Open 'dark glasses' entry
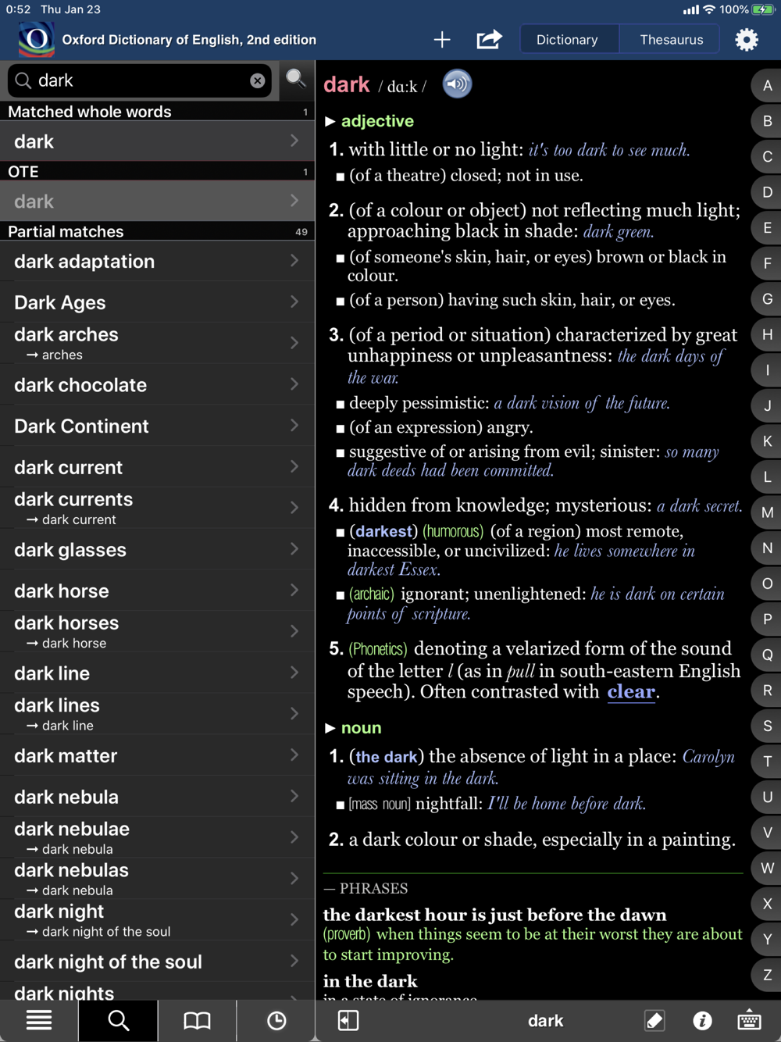781x1042 pixels. 157,550
